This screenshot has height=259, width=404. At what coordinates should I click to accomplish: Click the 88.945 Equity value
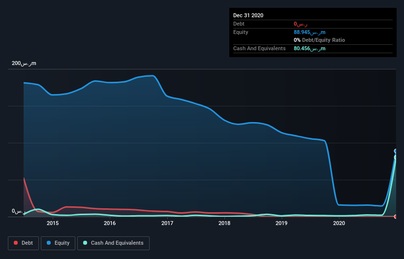[x=310, y=32]
